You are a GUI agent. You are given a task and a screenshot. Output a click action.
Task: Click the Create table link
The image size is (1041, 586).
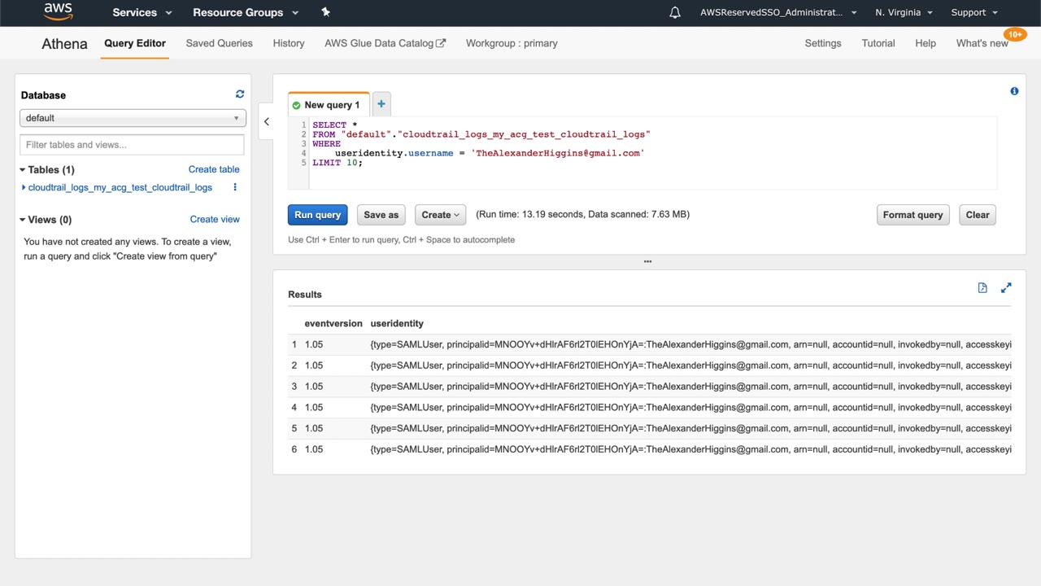(x=214, y=169)
